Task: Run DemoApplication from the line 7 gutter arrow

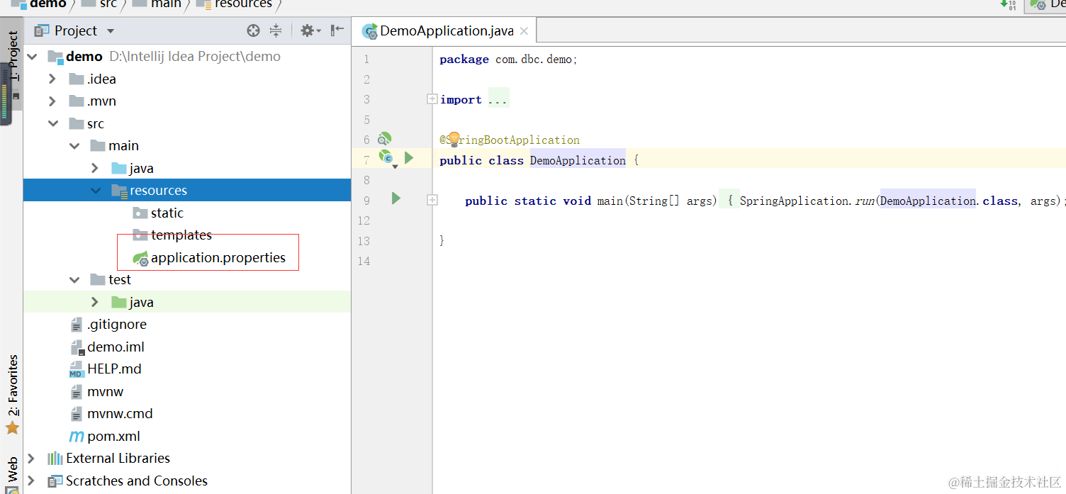Action: (409, 157)
